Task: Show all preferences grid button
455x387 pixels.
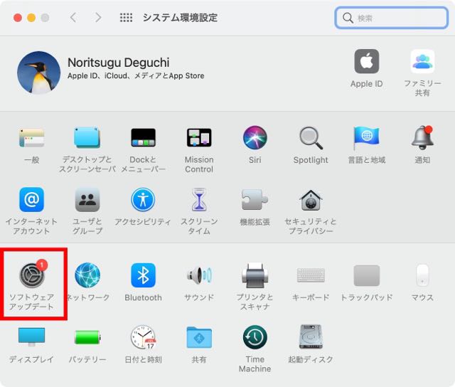Action: click(x=127, y=18)
